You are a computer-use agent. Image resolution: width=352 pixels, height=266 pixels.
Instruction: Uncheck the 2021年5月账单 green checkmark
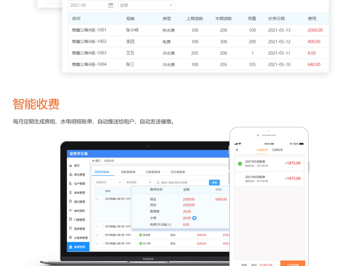tap(240, 164)
